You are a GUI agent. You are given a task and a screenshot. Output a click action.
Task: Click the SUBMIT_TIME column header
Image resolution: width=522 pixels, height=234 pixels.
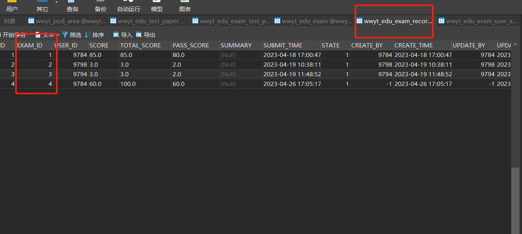pos(292,45)
